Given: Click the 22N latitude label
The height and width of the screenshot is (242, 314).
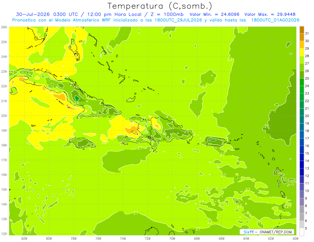Looking at the screenshot, I should point(4,86).
